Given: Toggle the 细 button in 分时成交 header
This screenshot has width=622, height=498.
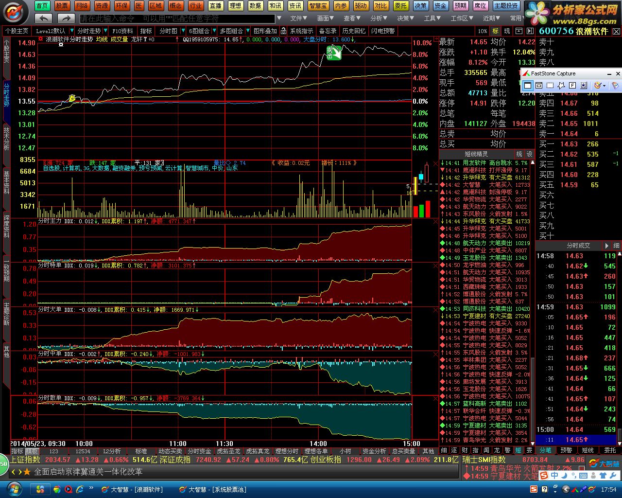Looking at the screenshot, I should click(x=616, y=246).
